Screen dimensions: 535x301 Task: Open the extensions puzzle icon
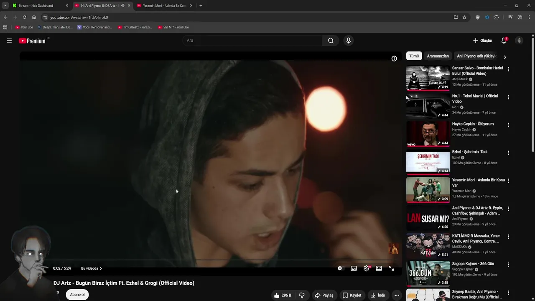click(x=497, y=17)
